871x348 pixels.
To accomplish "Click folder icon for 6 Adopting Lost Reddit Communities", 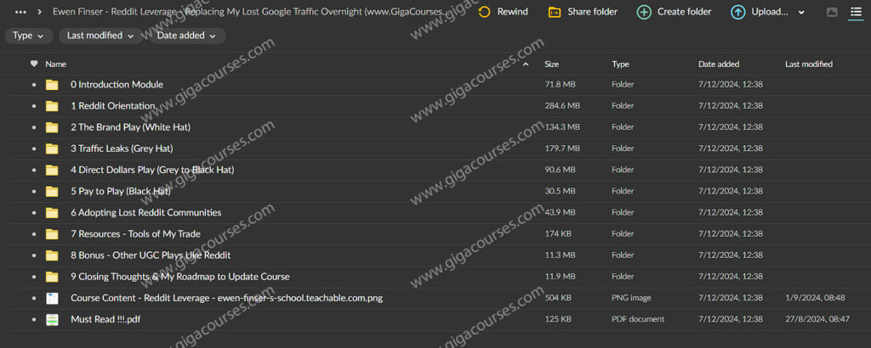I will pyautogui.click(x=52, y=213).
